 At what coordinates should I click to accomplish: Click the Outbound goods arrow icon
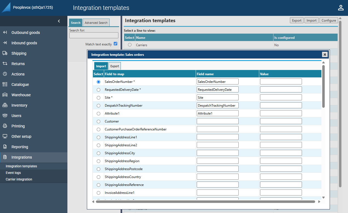(x=5, y=33)
